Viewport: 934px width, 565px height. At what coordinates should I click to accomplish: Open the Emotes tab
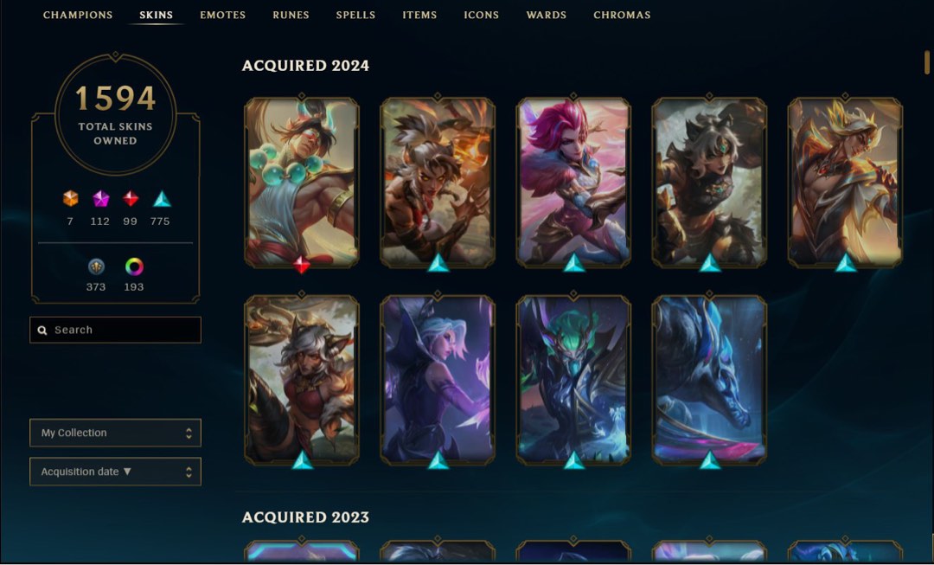(x=223, y=15)
